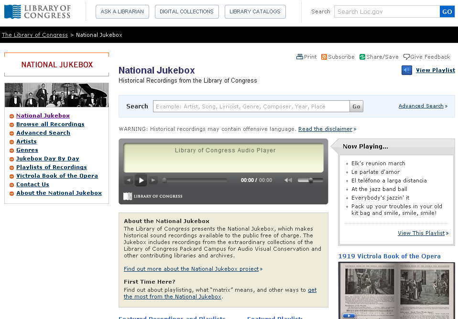This screenshot has height=319, width=458.
Task: Click the band photo in sidebar
Action: pyautogui.click(x=57, y=95)
